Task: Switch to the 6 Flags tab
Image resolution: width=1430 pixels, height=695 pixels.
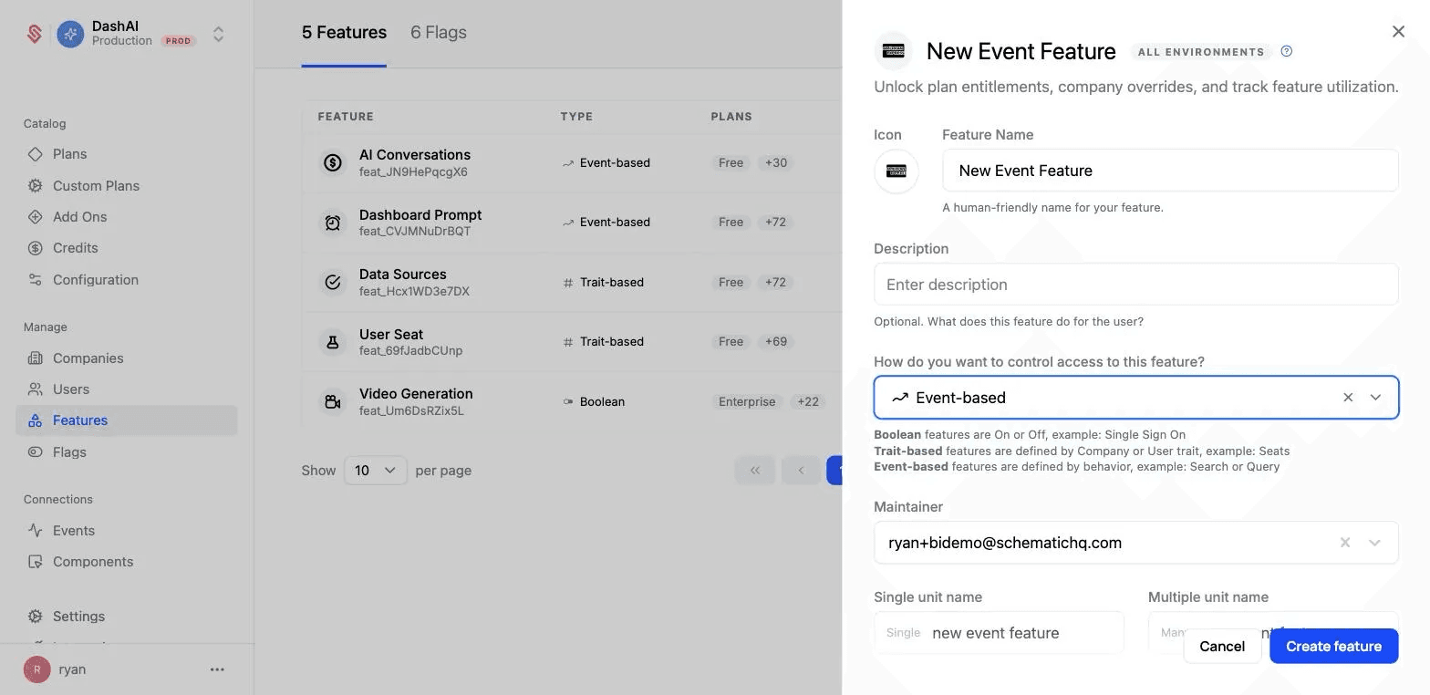Action: (x=439, y=33)
